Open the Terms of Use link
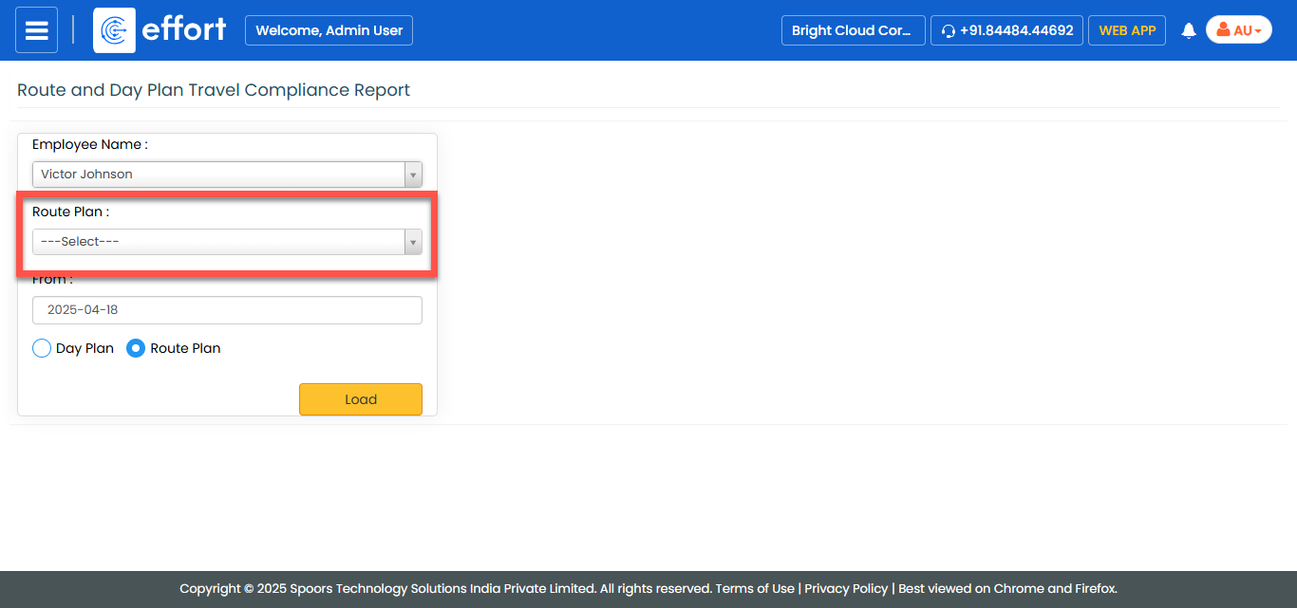 point(755,589)
